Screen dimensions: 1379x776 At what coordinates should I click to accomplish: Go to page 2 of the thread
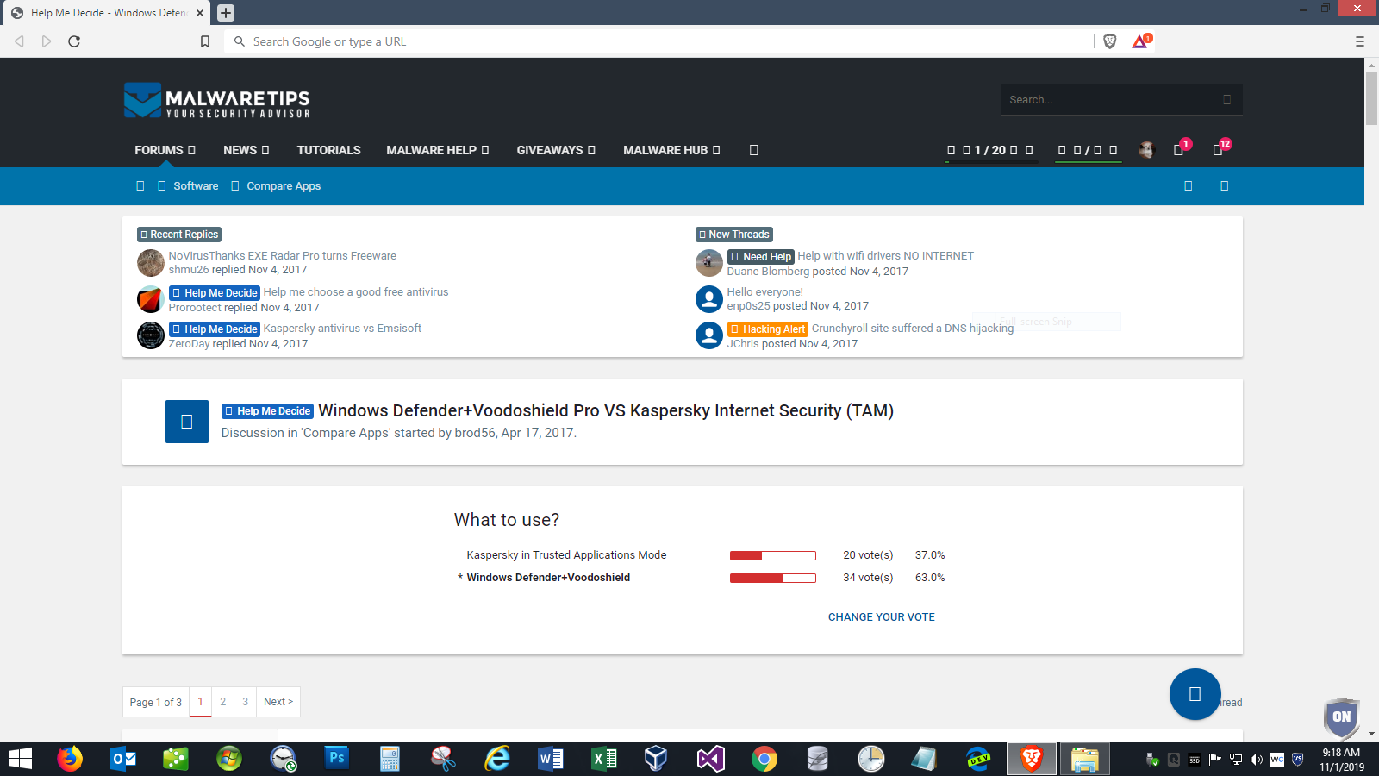(223, 702)
